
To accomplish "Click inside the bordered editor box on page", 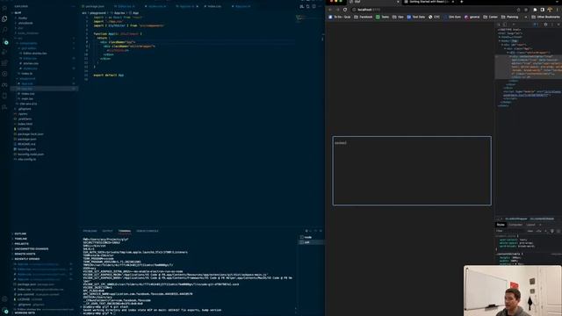I will (x=412, y=170).
